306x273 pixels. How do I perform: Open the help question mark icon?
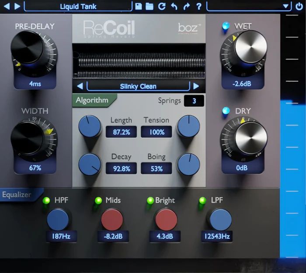click(x=199, y=6)
